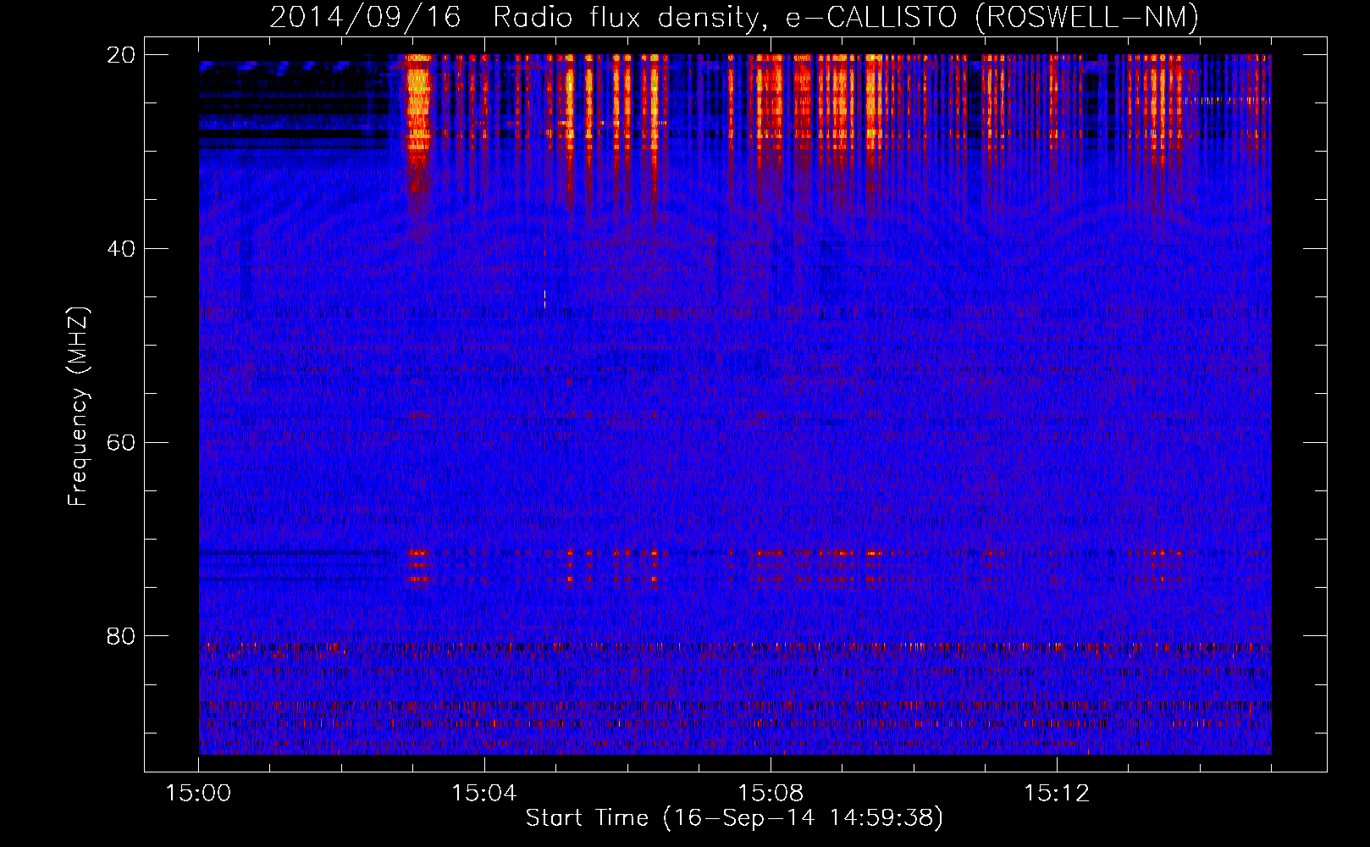Click the 'Start Time (16-Sep-14 14:59:38)' axis label
This screenshot has width=1370, height=847.
pyautogui.click(x=734, y=818)
